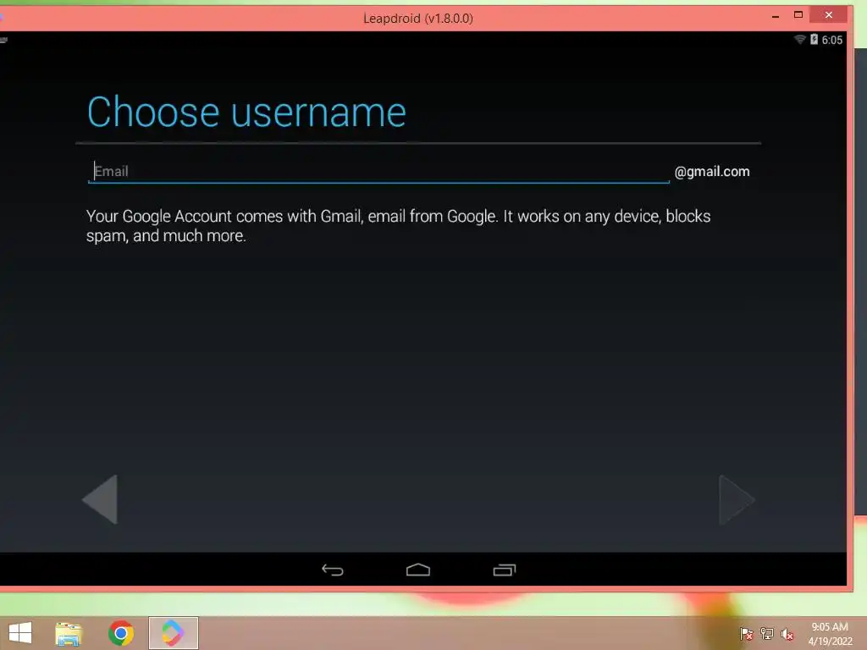The width and height of the screenshot is (867, 650).
Task: Minimize the Leapdroid window
Action: 776,16
